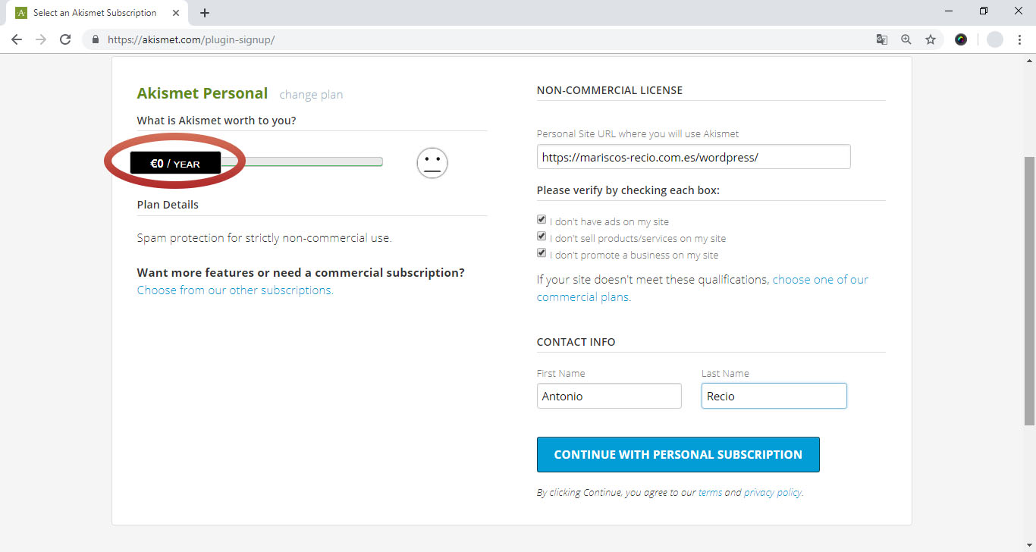Open the translate page icon
This screenshot has width=1036, height=552.
(882, 39)
